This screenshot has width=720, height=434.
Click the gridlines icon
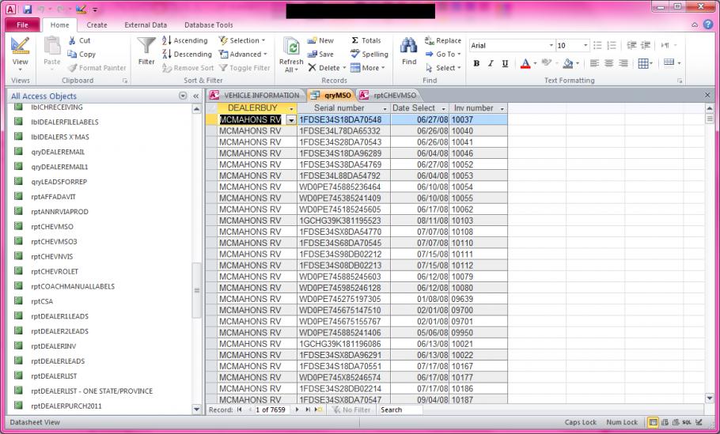(x=643, y=63)
